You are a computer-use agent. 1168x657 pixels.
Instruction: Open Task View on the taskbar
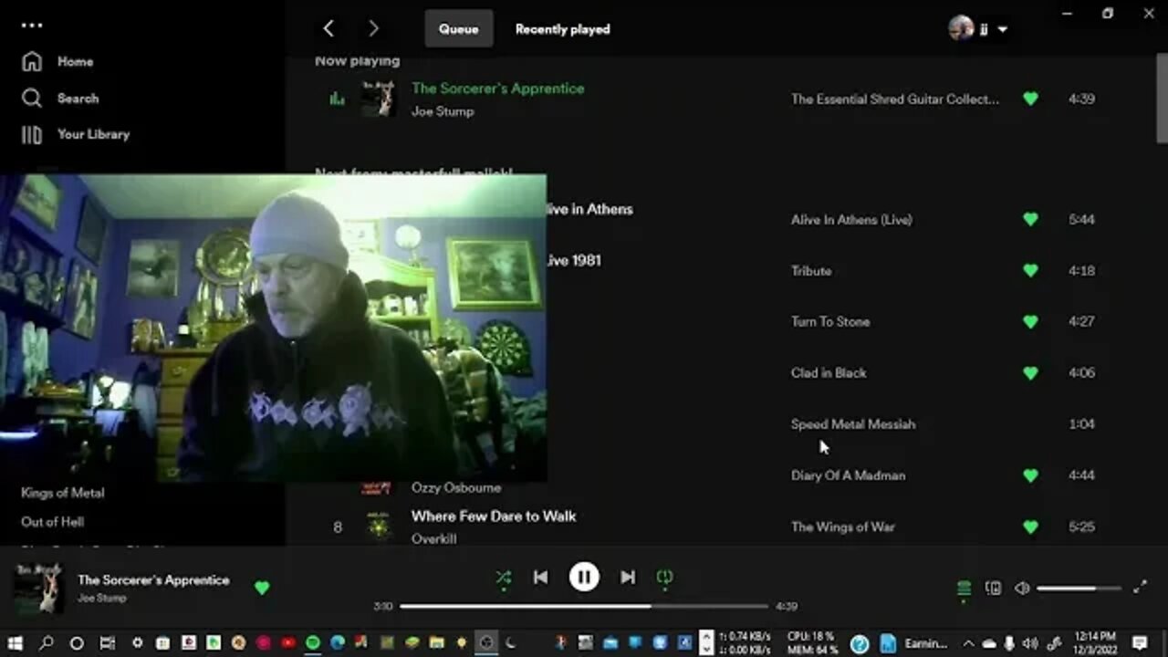click(107, 643)
